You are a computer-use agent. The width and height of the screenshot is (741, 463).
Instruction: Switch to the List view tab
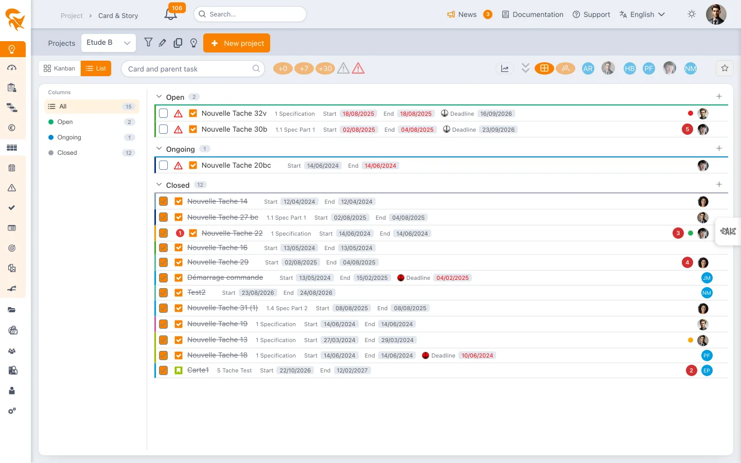pyautogui.click(x=96, y=68)
